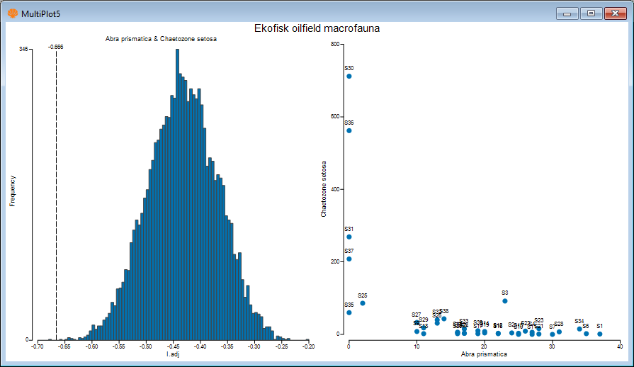The image size is (634, 367).
Task: Click the S37 data point
Action: coord(349,259)
